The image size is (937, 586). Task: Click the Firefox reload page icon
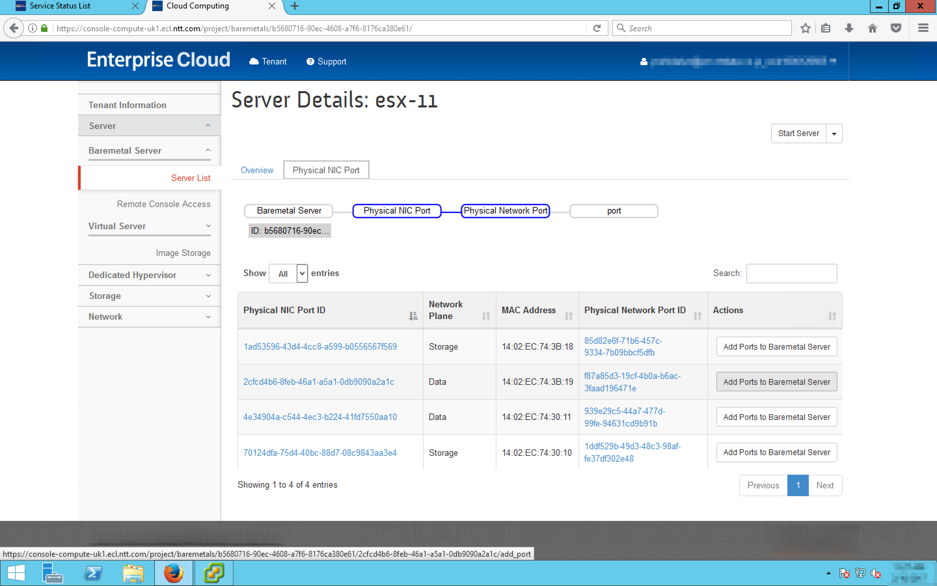pyautogui.click(x=597, y=28)
